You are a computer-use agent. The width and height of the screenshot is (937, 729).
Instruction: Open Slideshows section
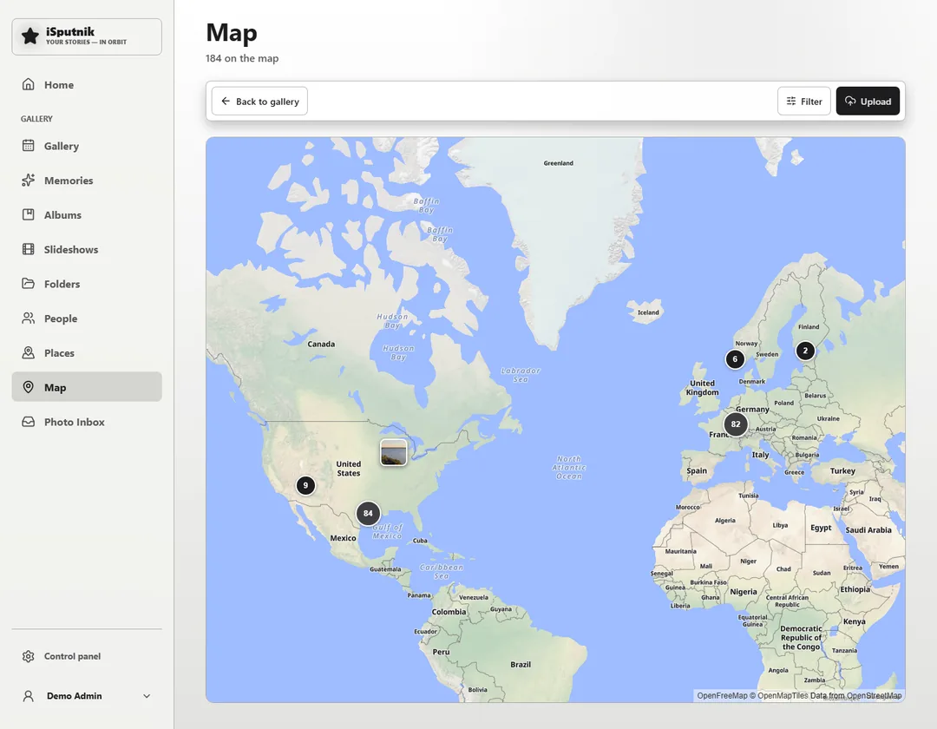tap(87, 250)
